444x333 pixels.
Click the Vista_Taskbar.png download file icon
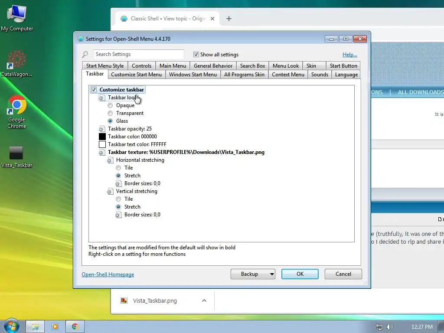(124, 300)
